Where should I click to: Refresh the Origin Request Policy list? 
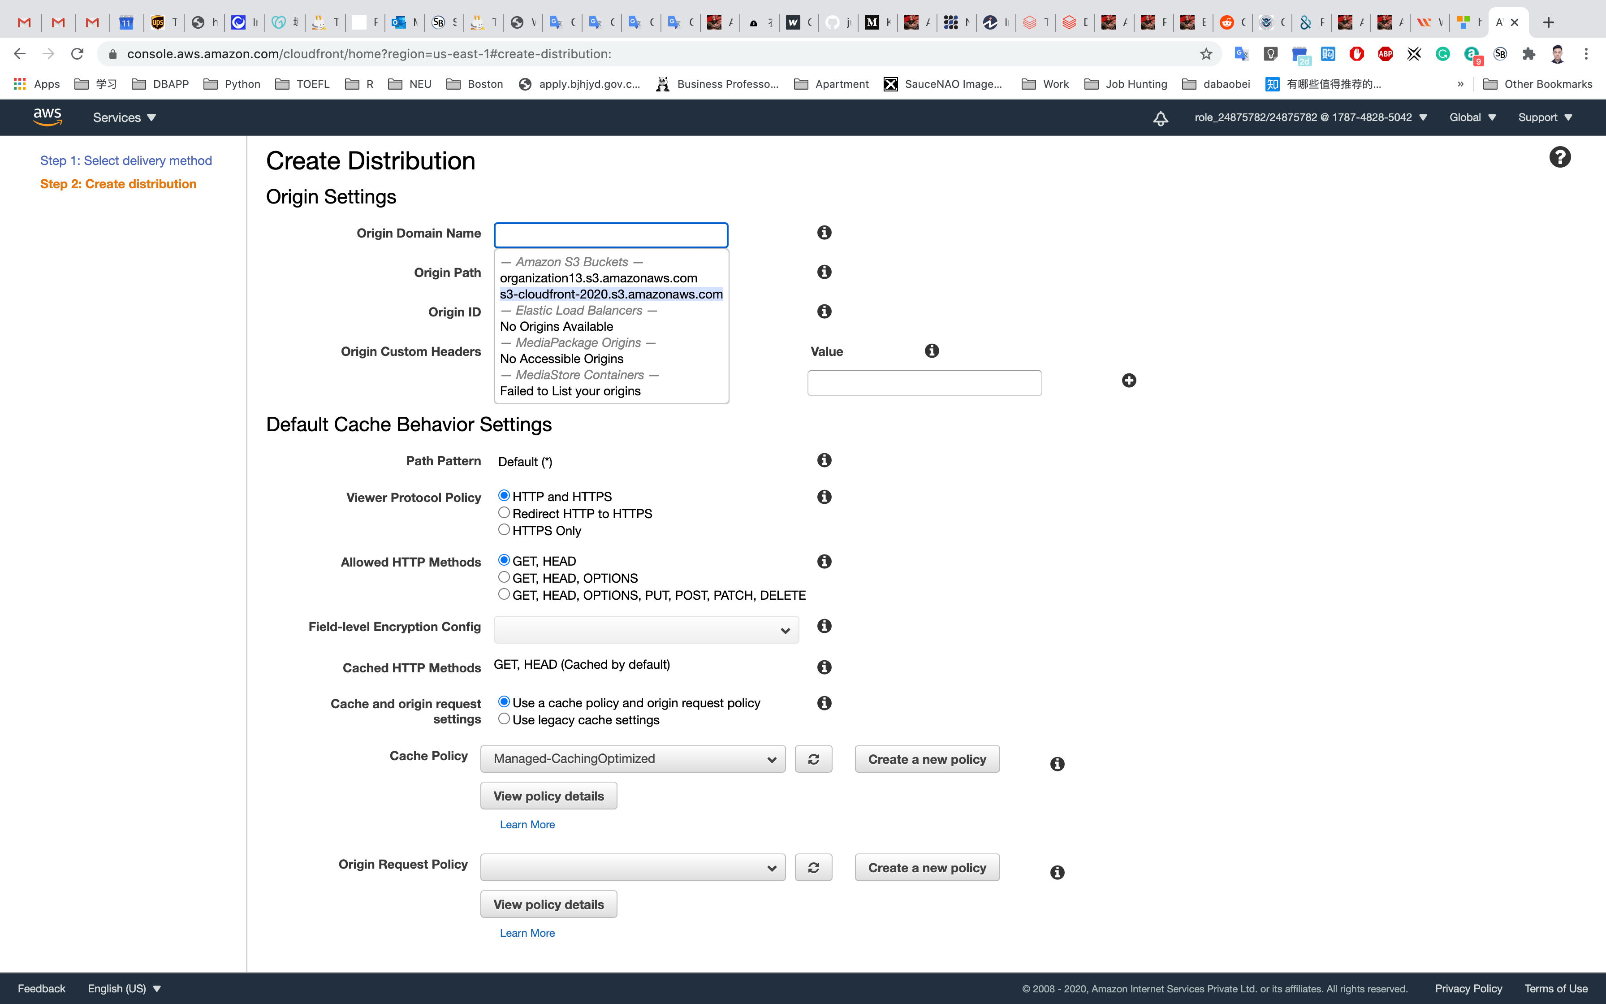813,867
